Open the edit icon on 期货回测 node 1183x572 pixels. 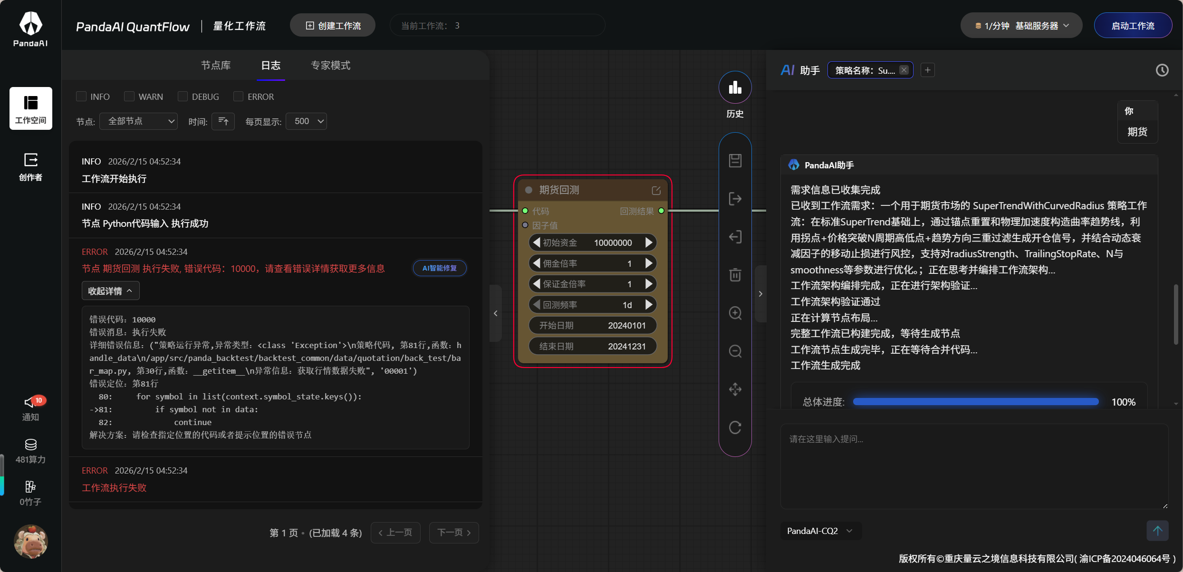656,190
